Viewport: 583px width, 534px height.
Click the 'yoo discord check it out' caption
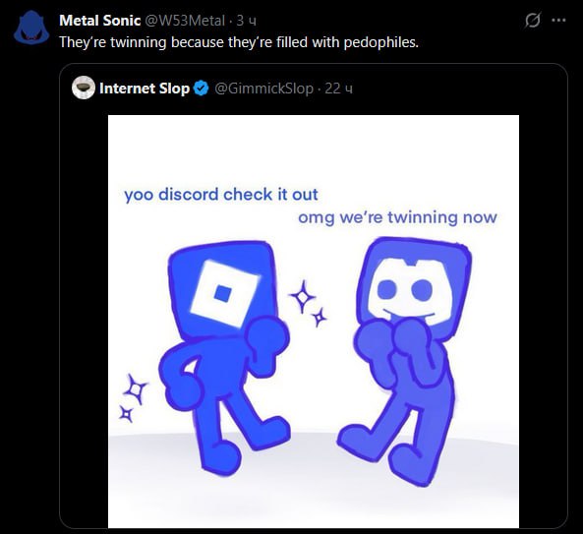click(x=221, y=195)
